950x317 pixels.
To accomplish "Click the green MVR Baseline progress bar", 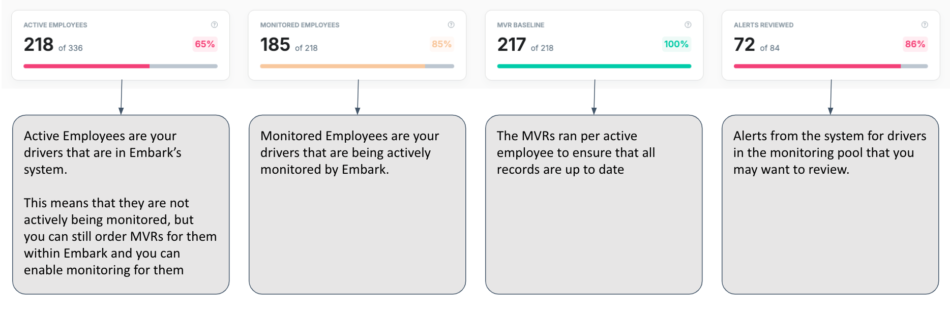I will (x=594, y=66).
